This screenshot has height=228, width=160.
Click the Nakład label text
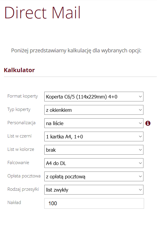click(14, 203)
